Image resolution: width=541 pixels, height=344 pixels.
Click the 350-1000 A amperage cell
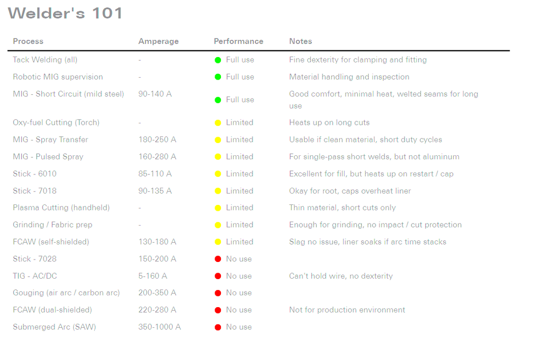pyautogui.click(x=160, y=327)
